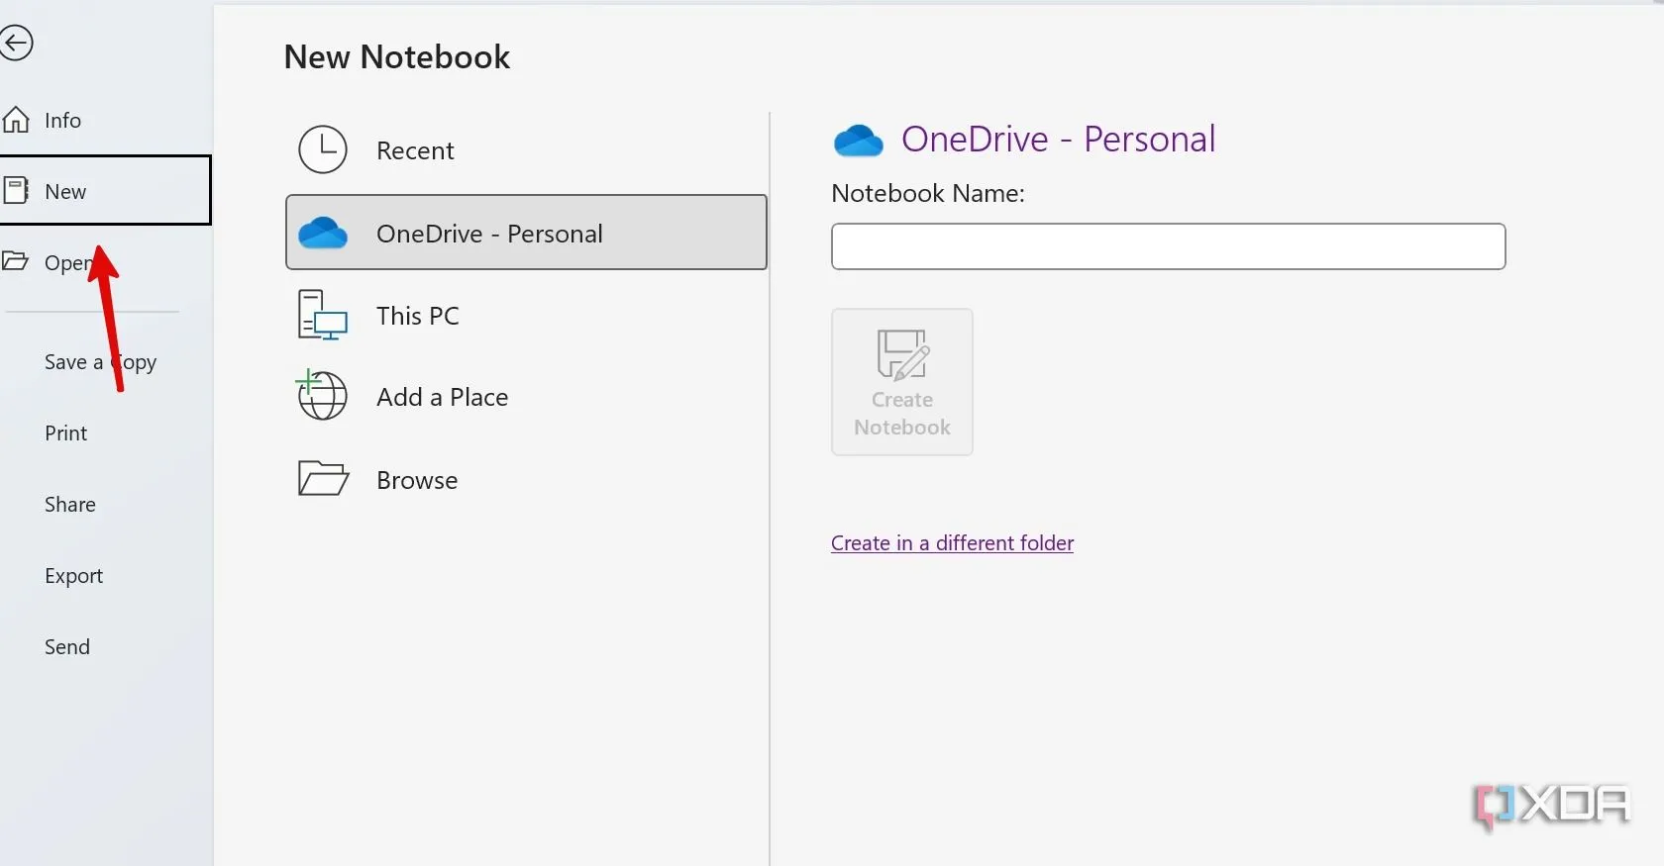Select Print from the sidebar

click(66, 433)
